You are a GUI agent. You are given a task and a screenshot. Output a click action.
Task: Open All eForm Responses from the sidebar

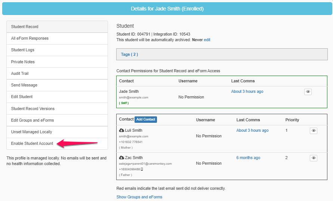tap(30, 38)
